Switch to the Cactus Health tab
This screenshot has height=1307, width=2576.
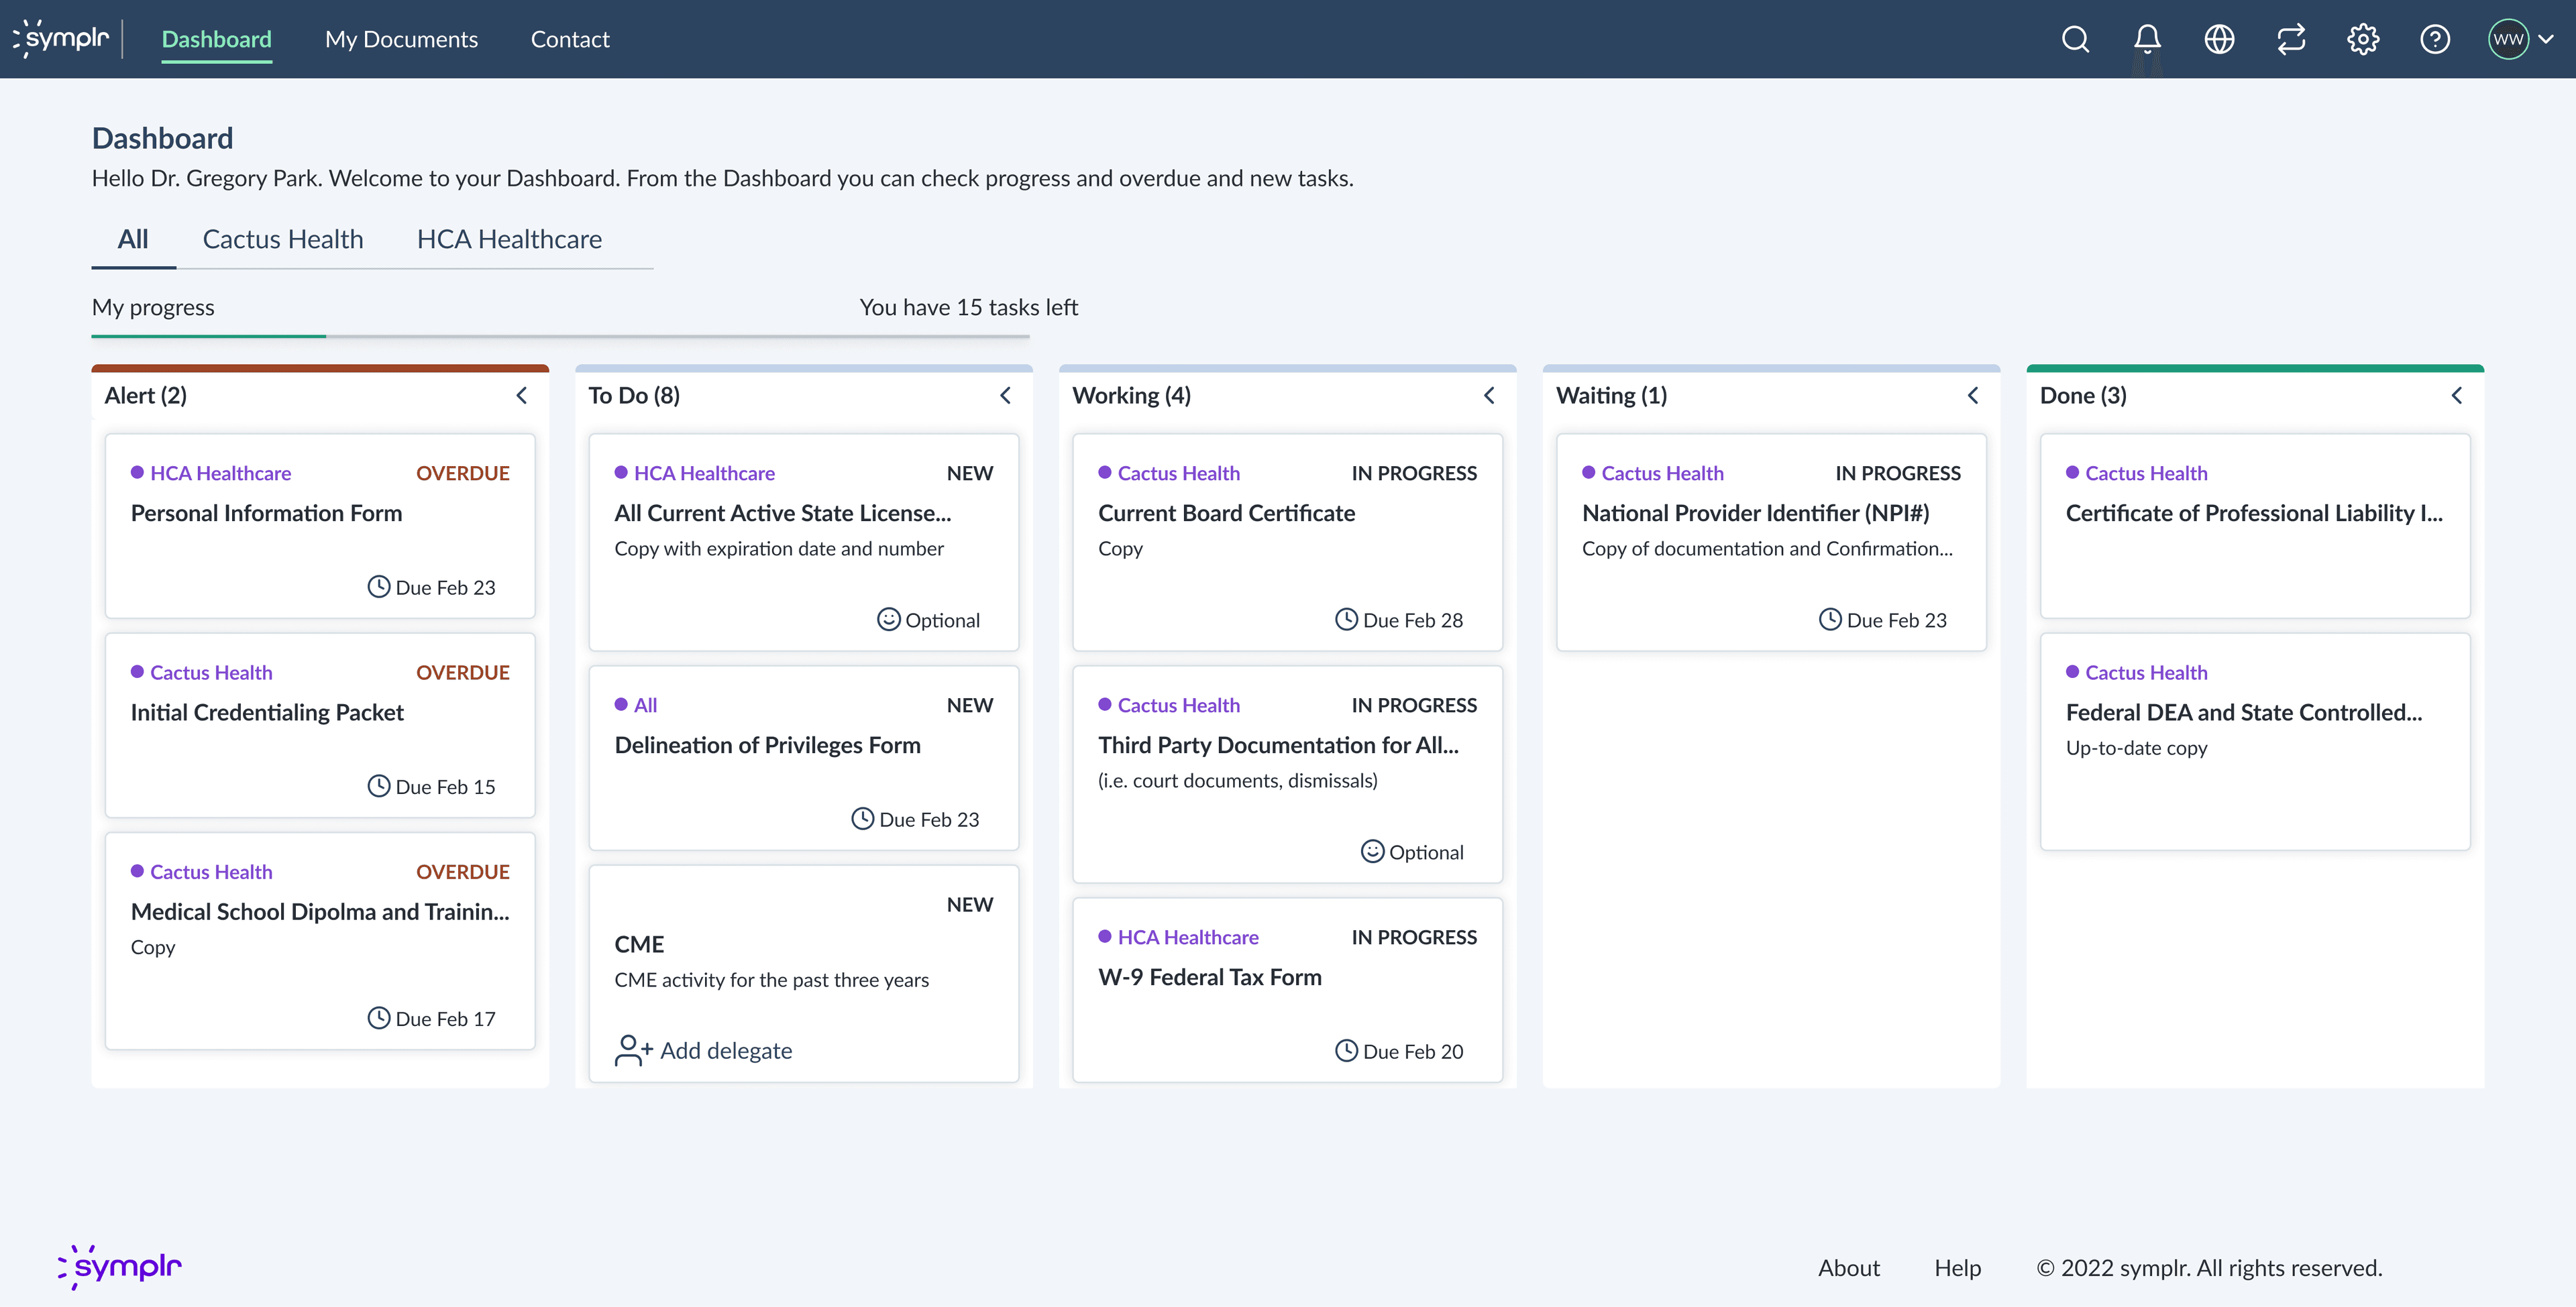tap(283, 239)
